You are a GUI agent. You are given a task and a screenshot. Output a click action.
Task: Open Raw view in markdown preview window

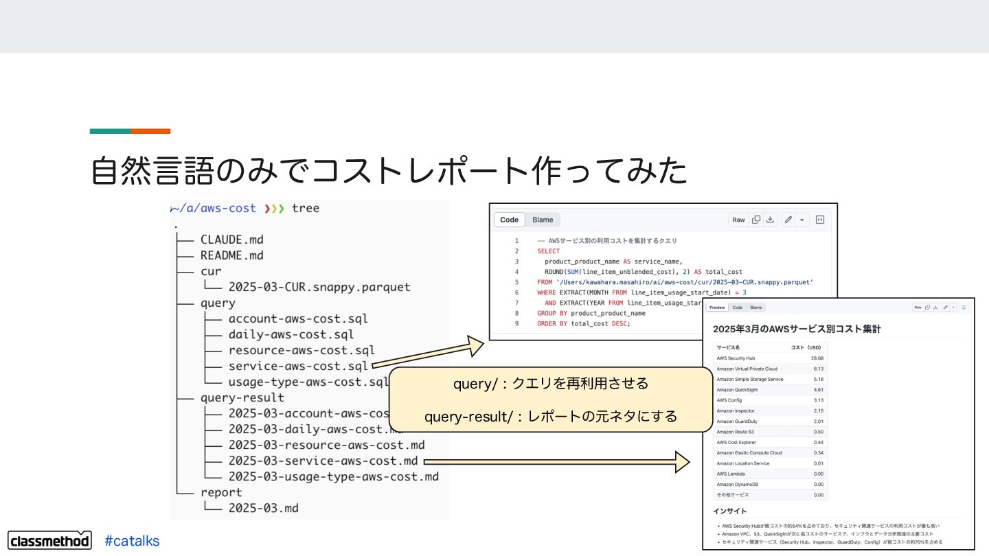pyautogui.click(x=918, y=308)
